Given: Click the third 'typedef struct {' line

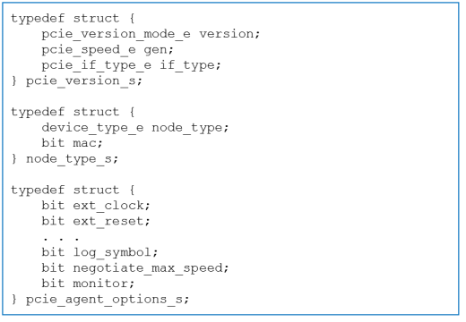Looking at the screenshot, I should point(73,191).
